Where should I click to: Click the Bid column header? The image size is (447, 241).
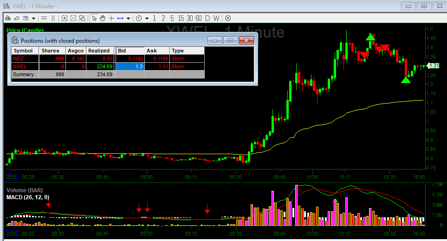click(130, 51)
